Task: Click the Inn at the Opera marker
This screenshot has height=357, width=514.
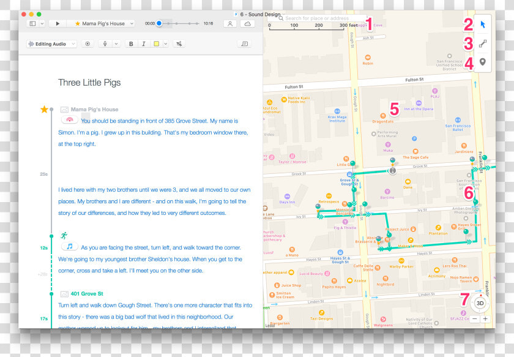Action: pos(419,103)
